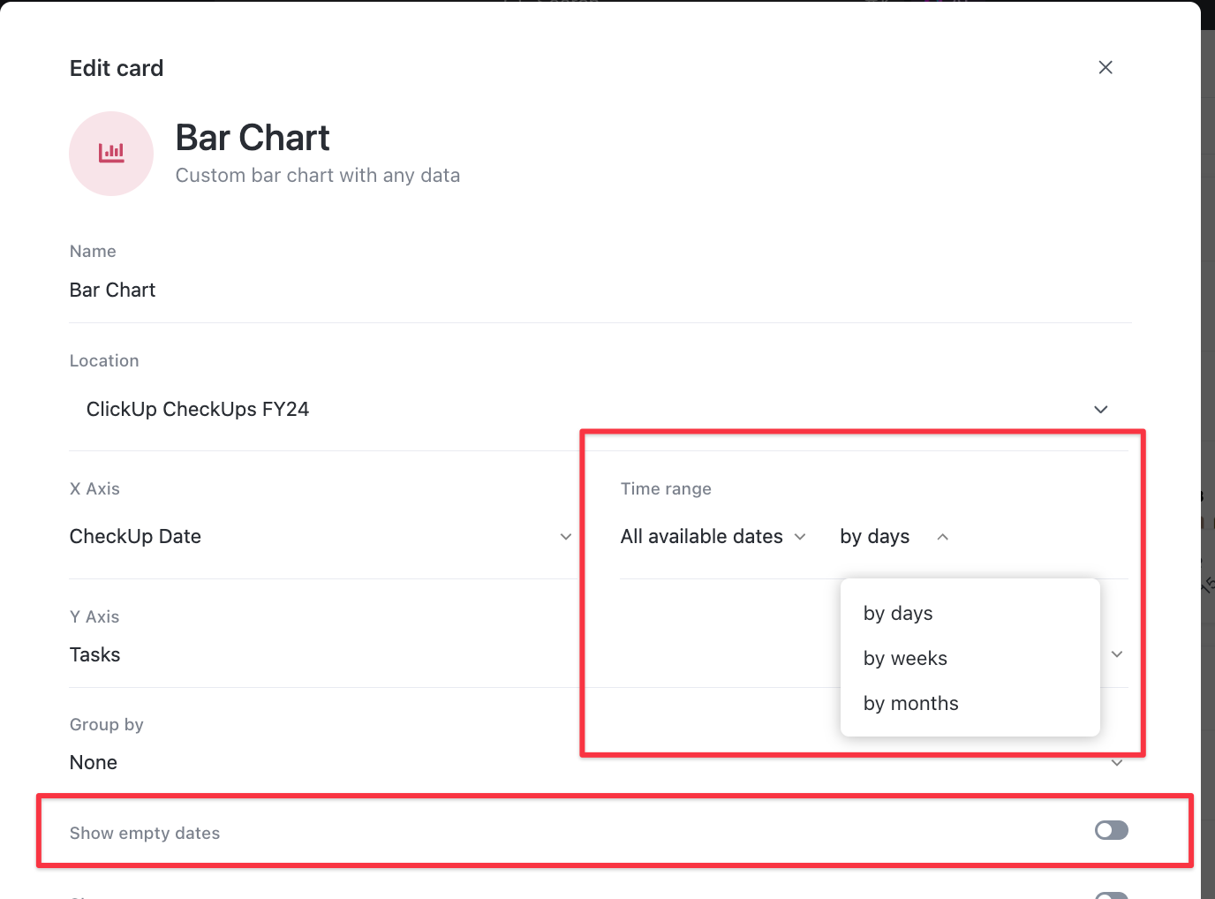This screenshot has height=899, width=1215.
Task: Click the chevron next to All available dates
Action: pyautogui.click(x=800, y=537)
